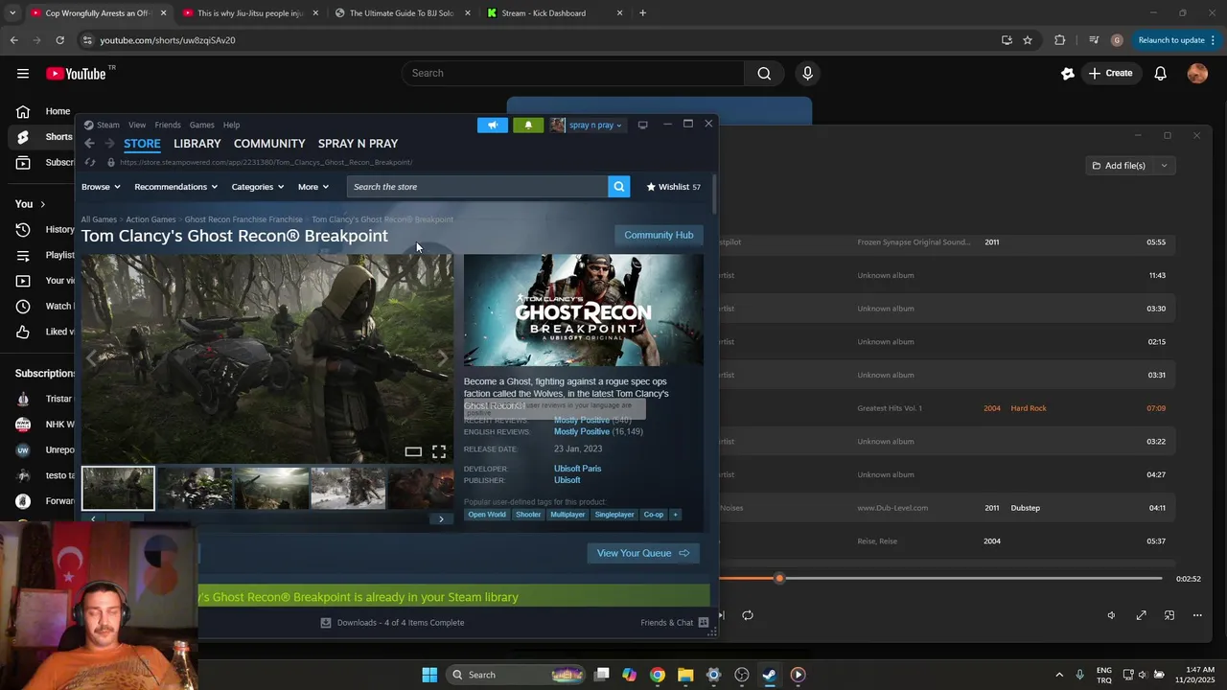Open Wishlist with star icon
Image resolution: width=1227 pixels, height=690 pixels.
673,187
